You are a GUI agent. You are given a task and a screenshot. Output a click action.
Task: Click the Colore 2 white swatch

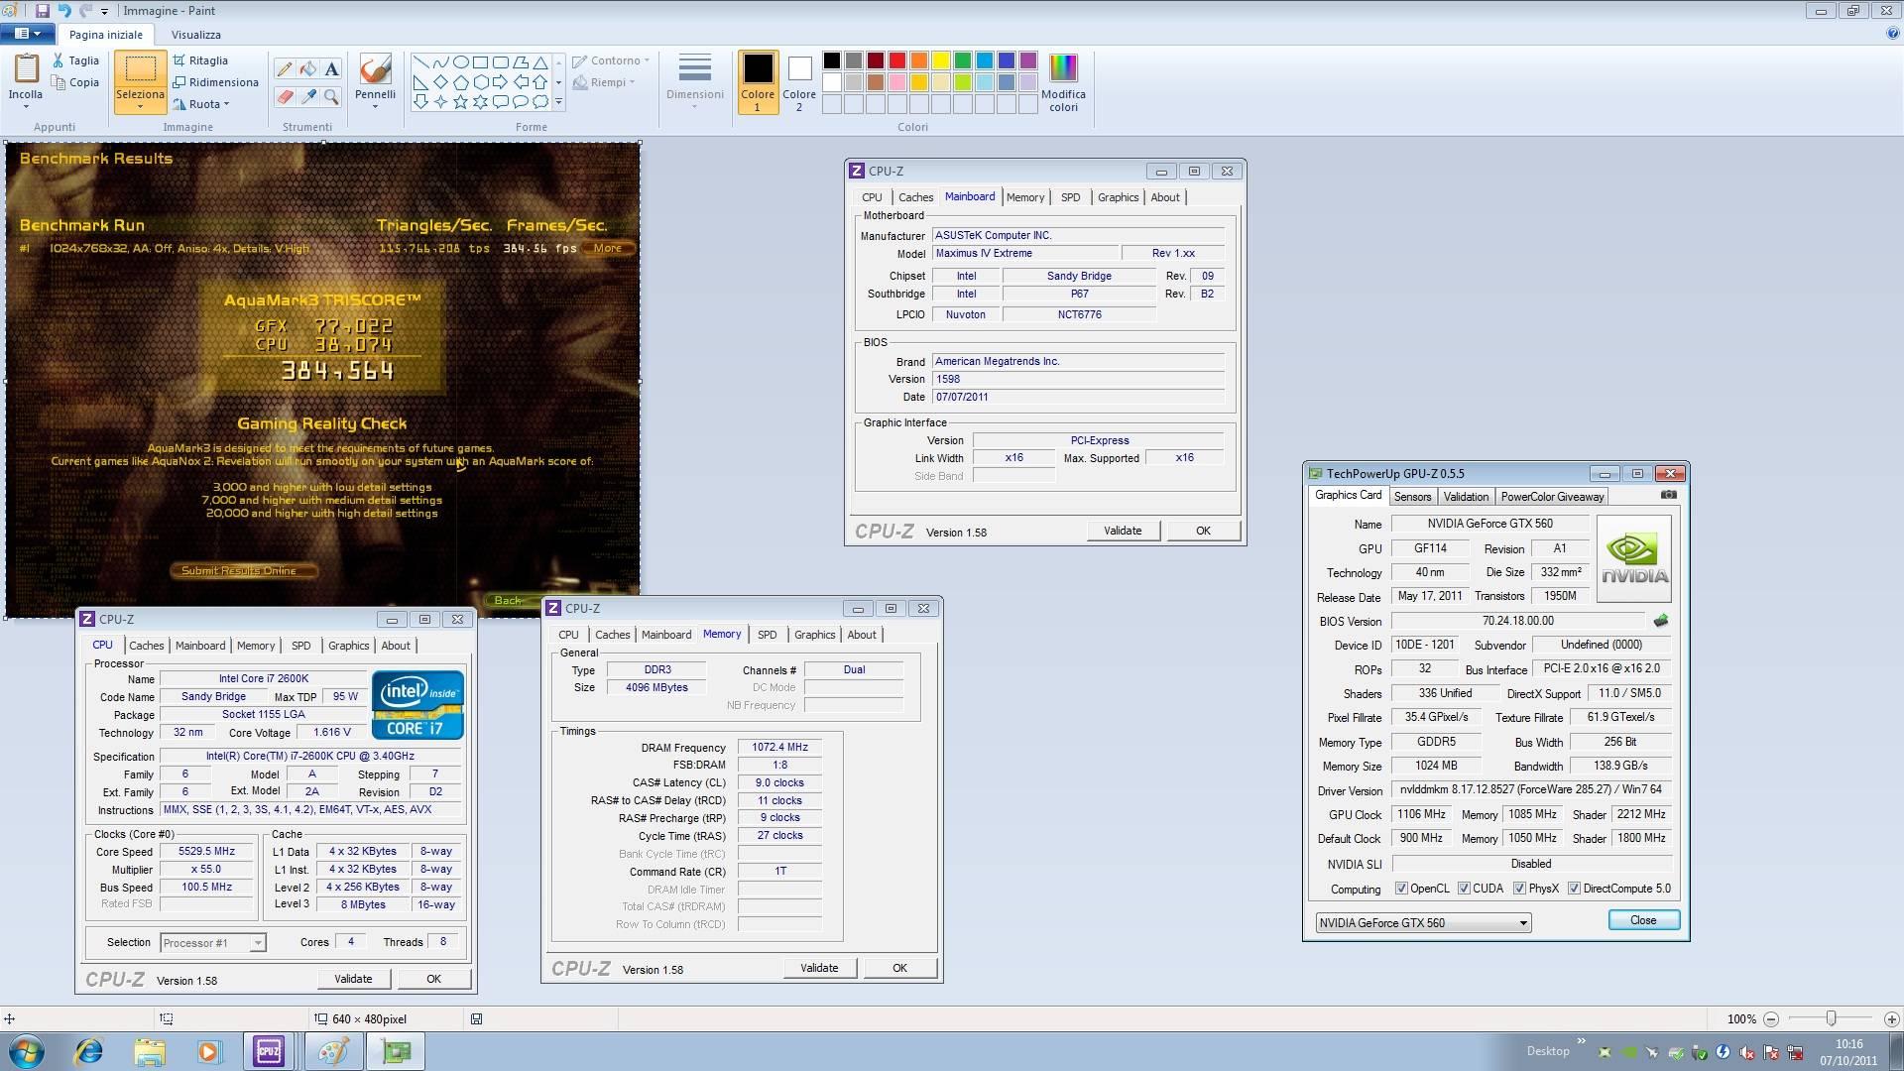[x=799, y=82]
